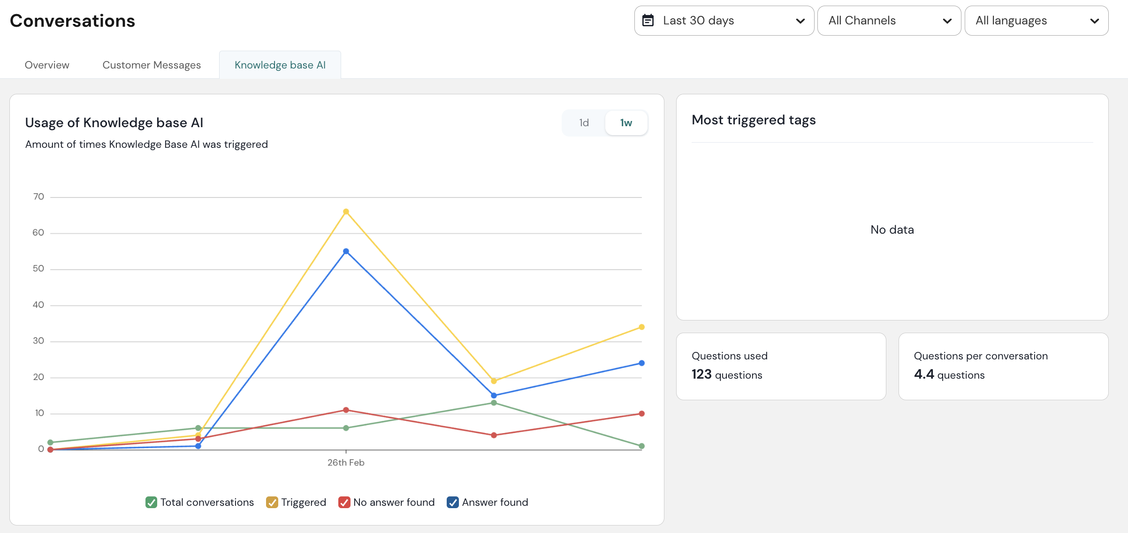The width and height of the screenshot is (1128, 533).
Task: Open the Last 30 days dropdown
Action: tap(724, 21)
